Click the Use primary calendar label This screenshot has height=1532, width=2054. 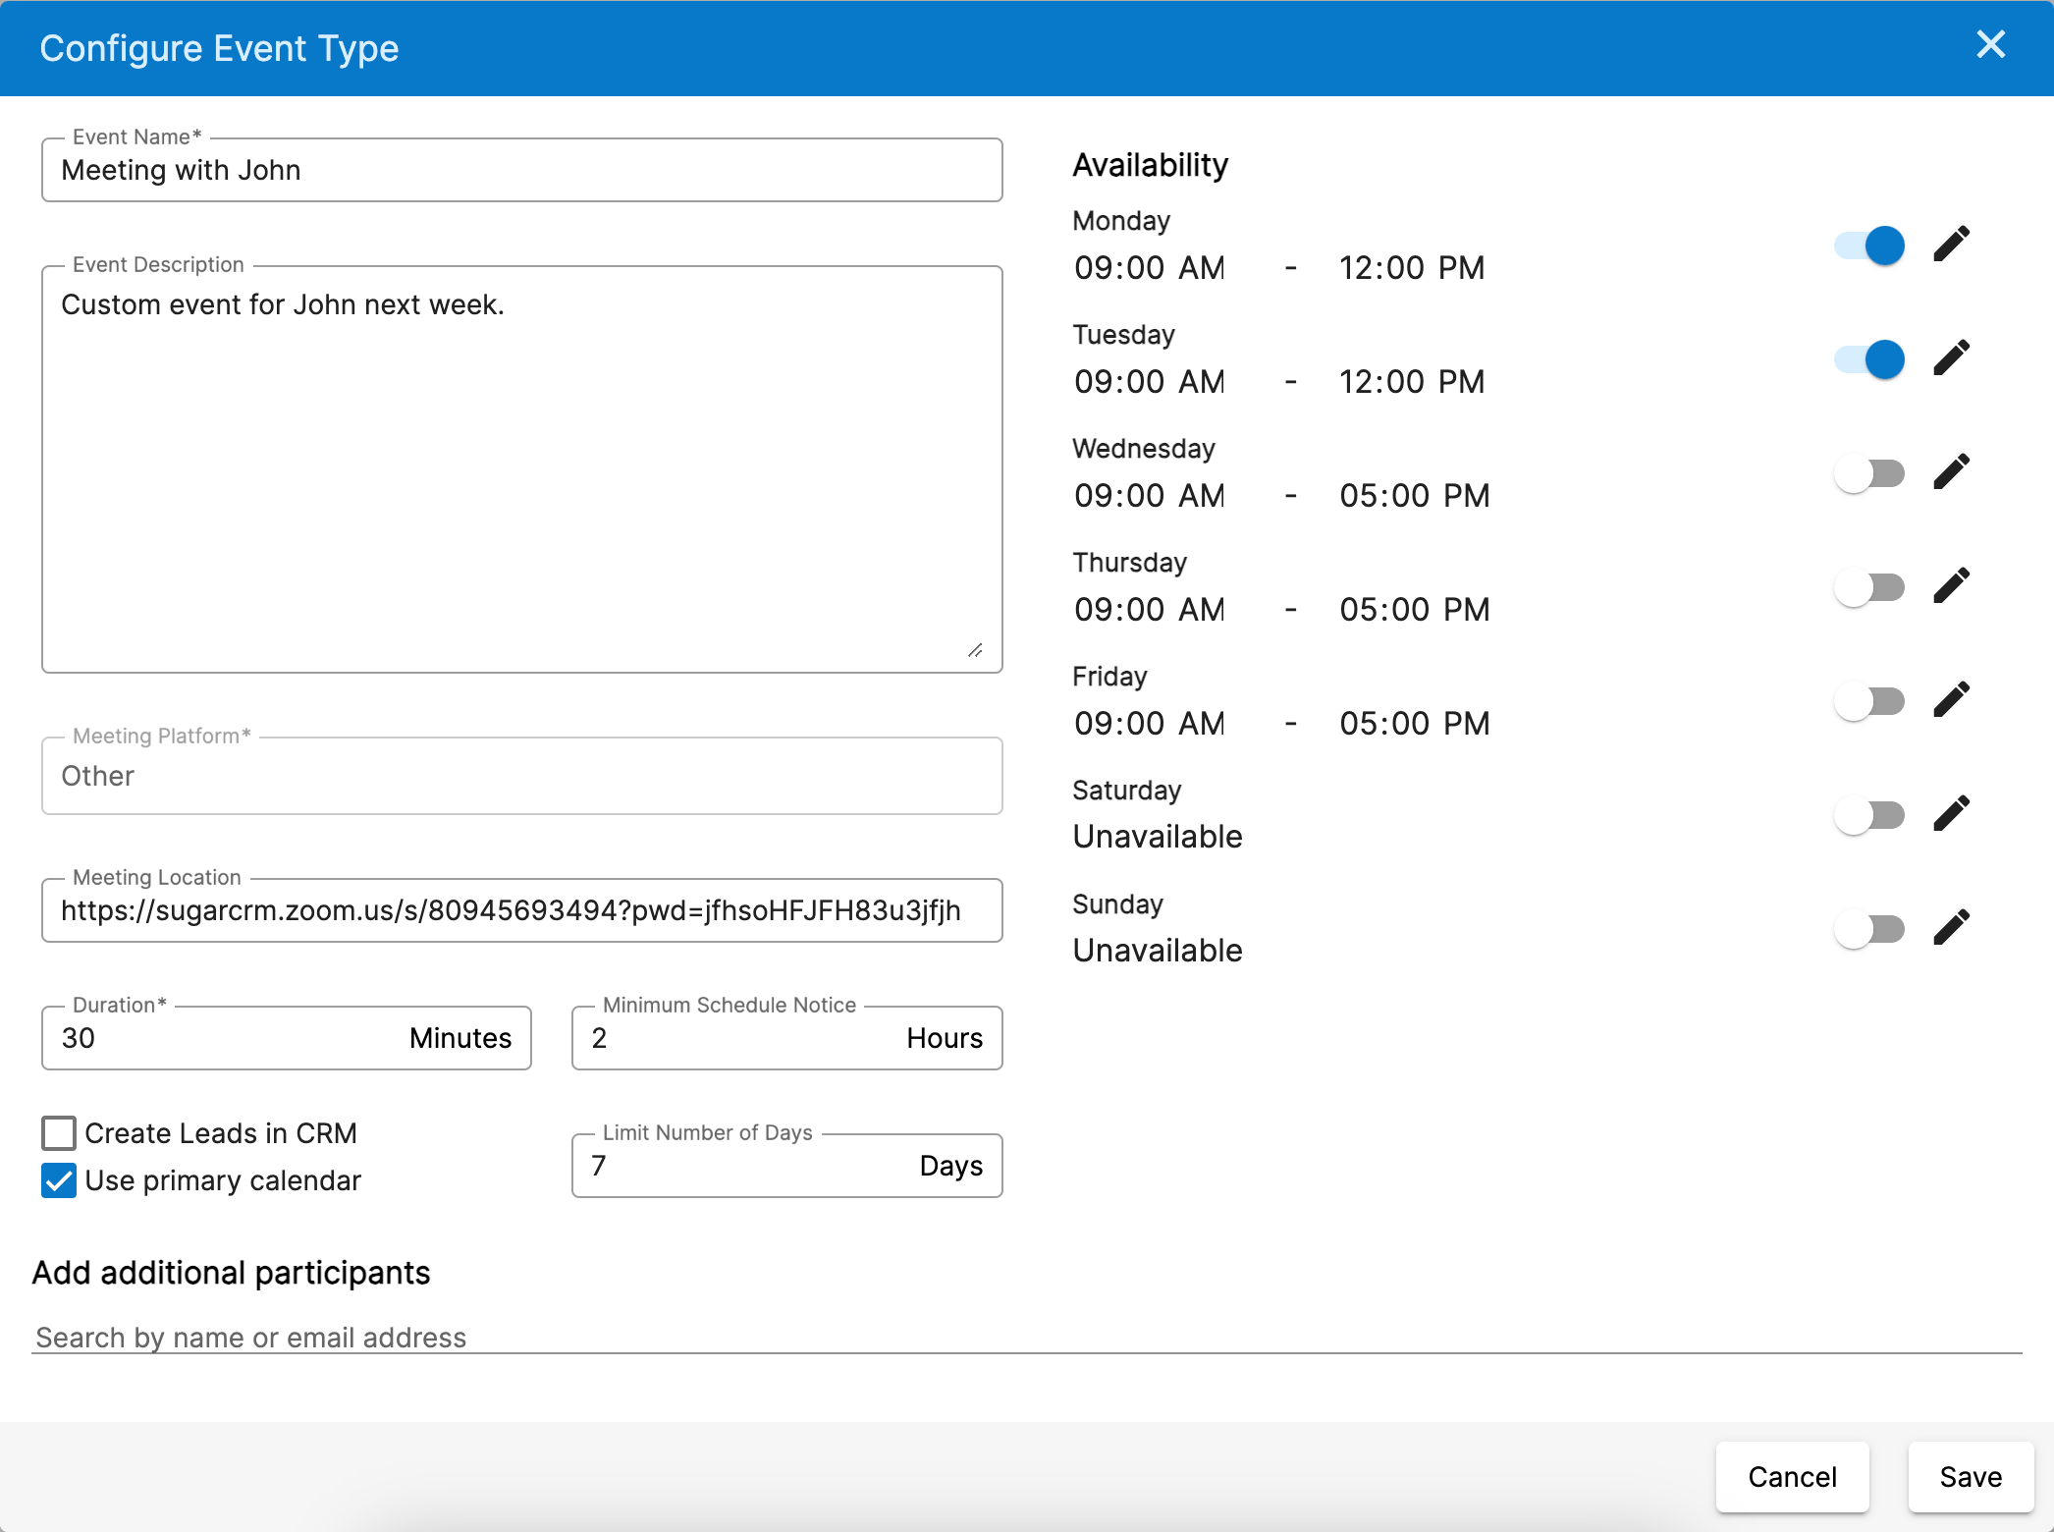tap(223, 1180)
